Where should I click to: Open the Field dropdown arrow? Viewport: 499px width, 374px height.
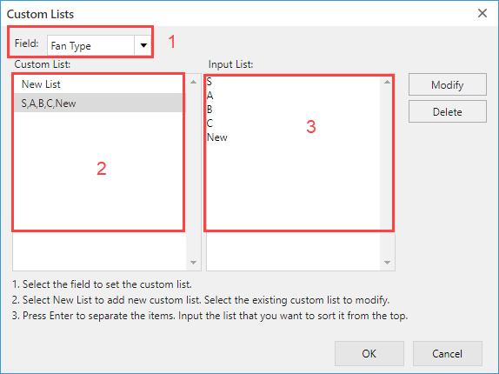pos(143,45)
